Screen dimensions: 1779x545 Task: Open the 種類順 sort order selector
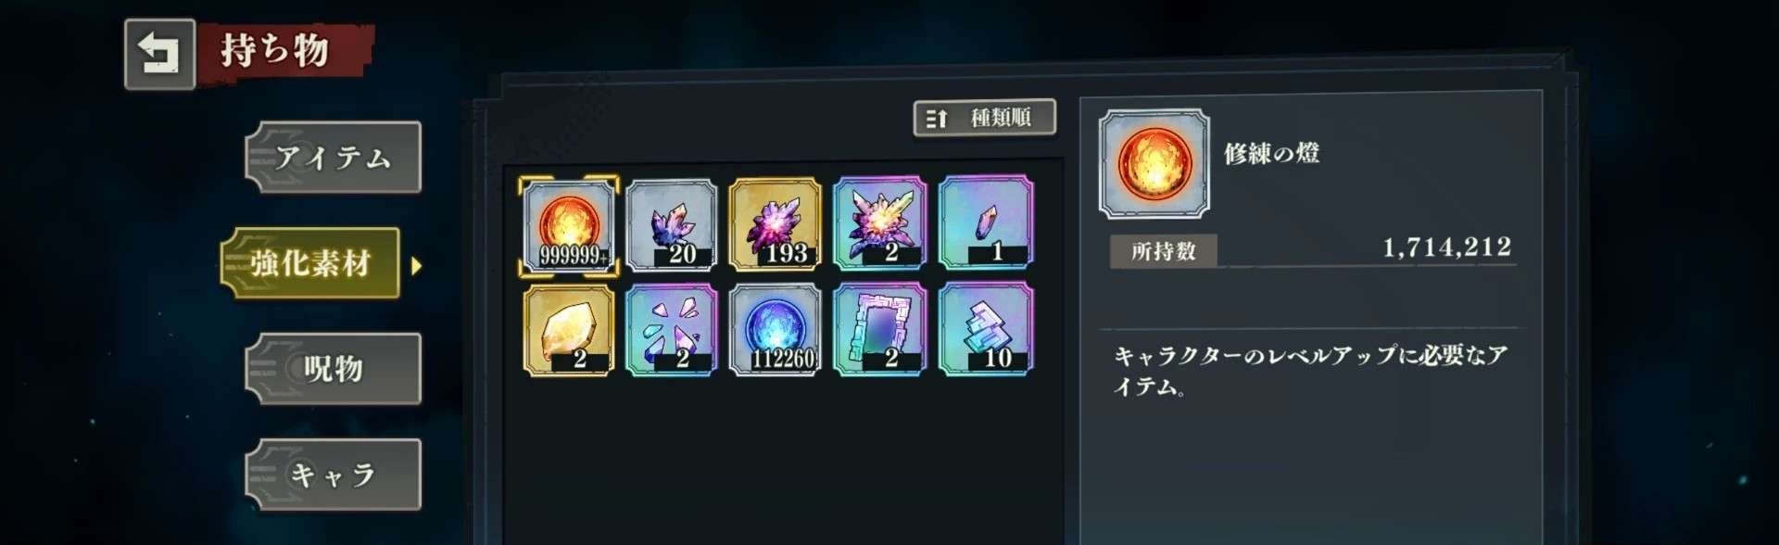coord(984,118)
